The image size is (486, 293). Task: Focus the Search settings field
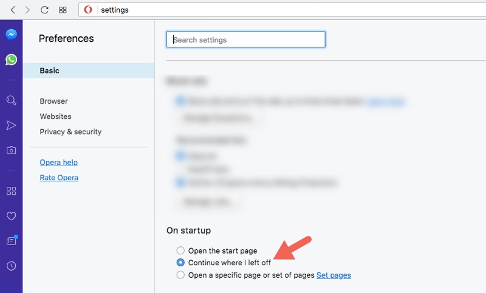(x=246, y=39)
